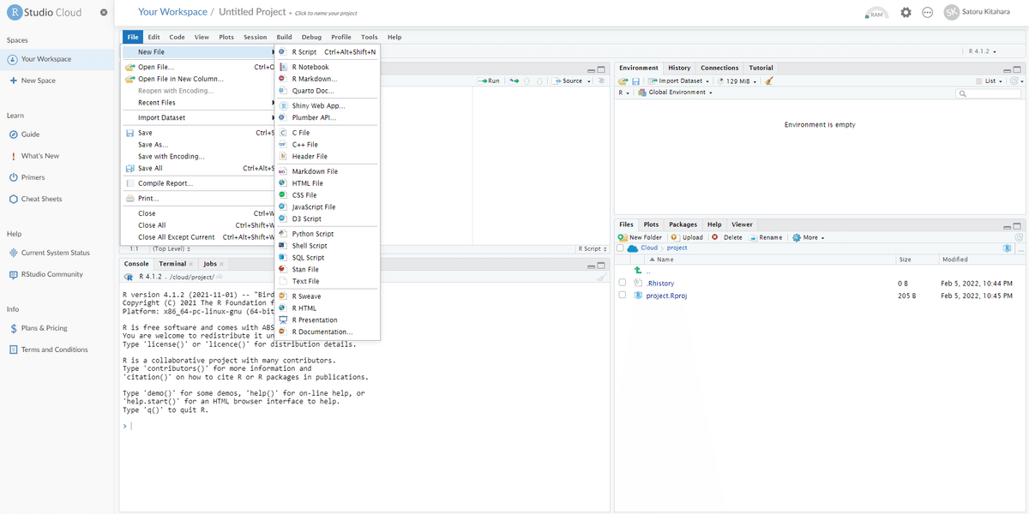Open account settings gear icon

coord(906,12)
